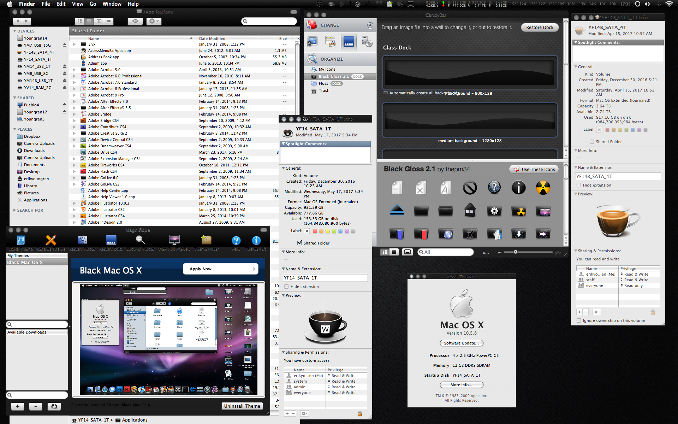Open the Go menu

[93, 4]
